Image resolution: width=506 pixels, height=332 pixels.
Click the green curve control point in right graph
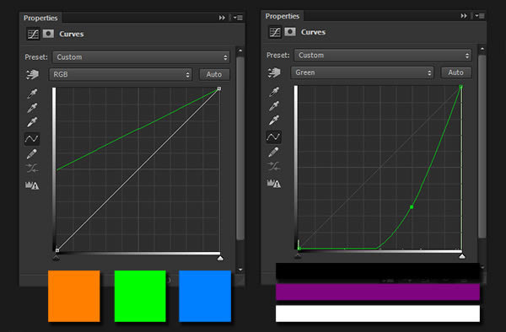412,207
